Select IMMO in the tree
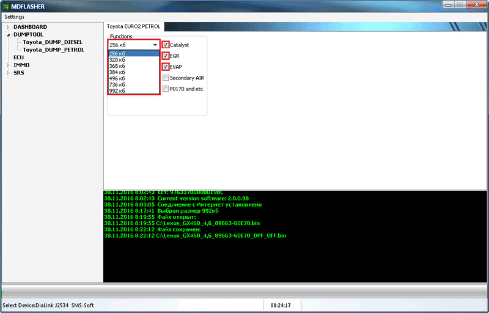 [x=21, y=65]
